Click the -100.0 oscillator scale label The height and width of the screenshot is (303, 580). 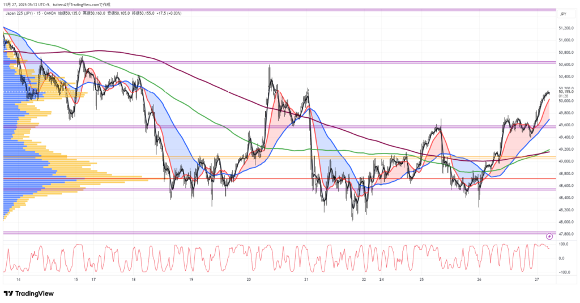pos(563,272)
